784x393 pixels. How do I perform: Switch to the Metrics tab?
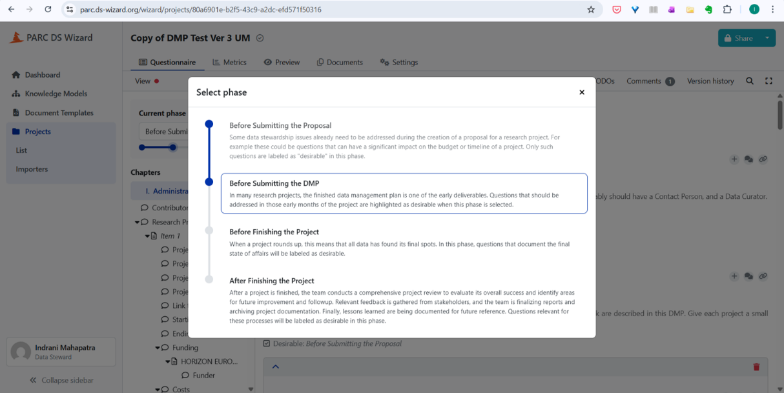tap(229, 63)
